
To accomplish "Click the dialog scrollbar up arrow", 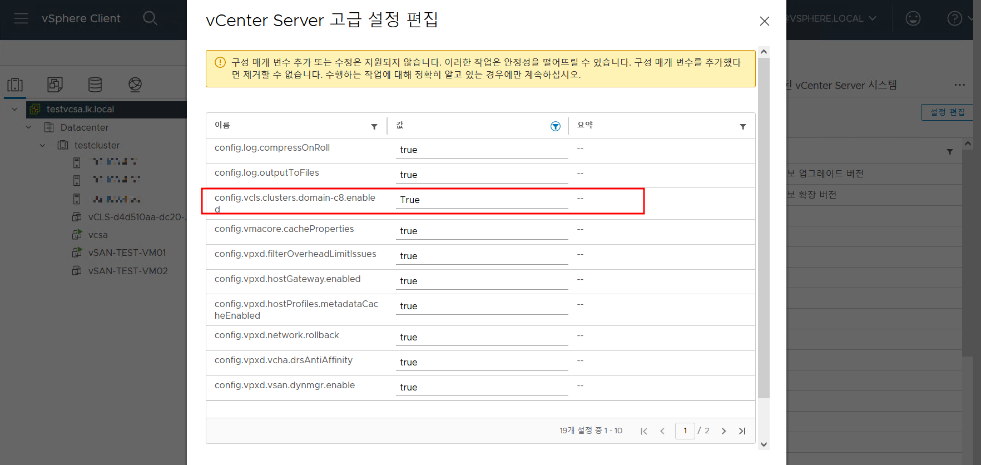I will [x=764, y=52].
